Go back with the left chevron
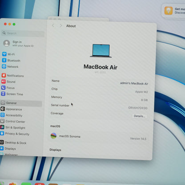The image size is (185, 185). coord(53,25)
